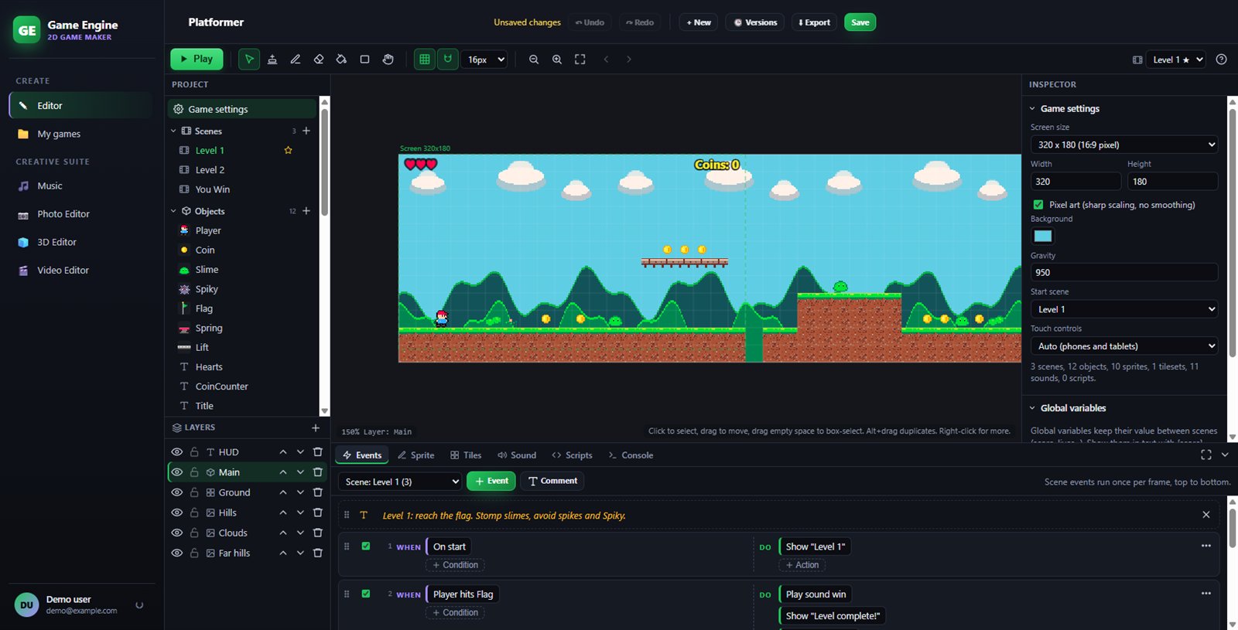The image size is (1238, 630).
Task: Select the arrow selection tool
Action: click(x=249, y=60)
